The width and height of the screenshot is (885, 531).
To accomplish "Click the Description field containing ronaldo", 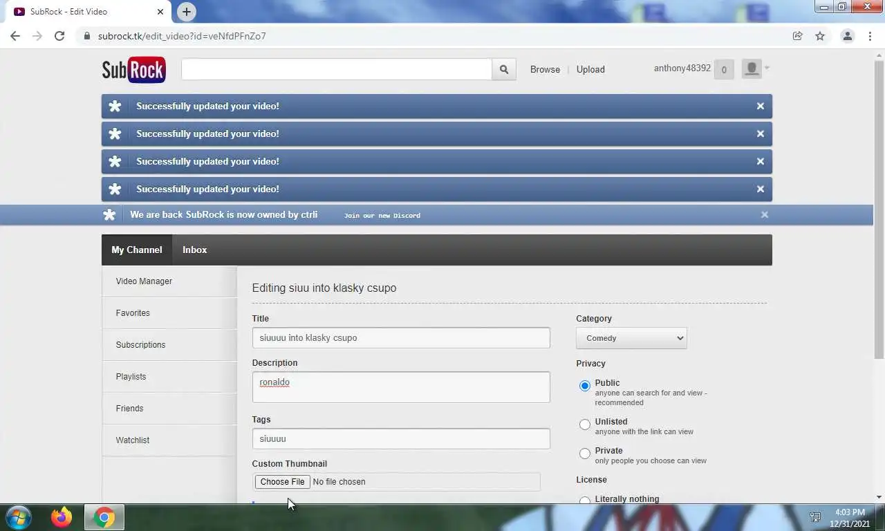I will tap(401, 387).
